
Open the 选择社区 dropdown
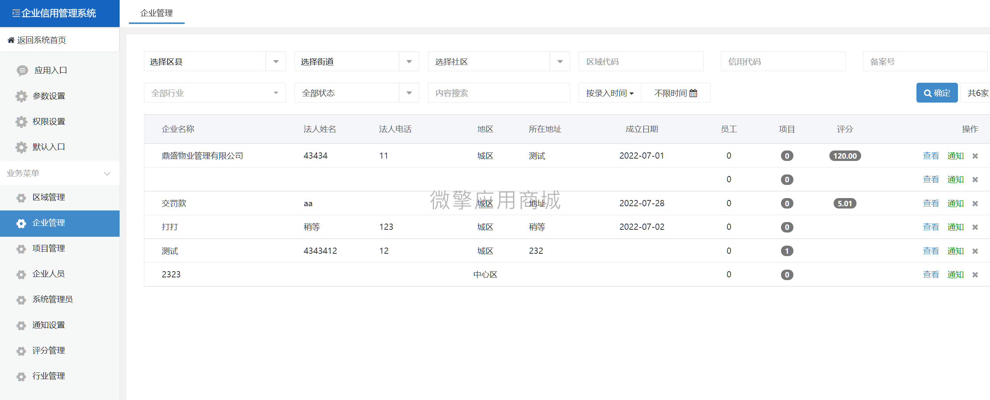point(498,62)
